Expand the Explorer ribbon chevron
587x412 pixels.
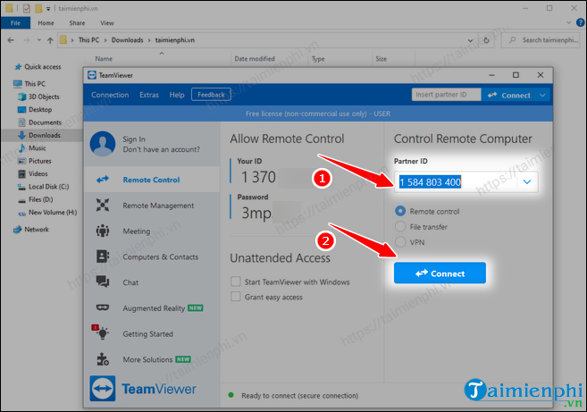tap(568, 22)
